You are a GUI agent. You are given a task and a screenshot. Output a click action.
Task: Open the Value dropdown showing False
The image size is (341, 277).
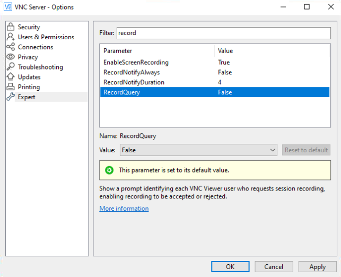point(198,150)
